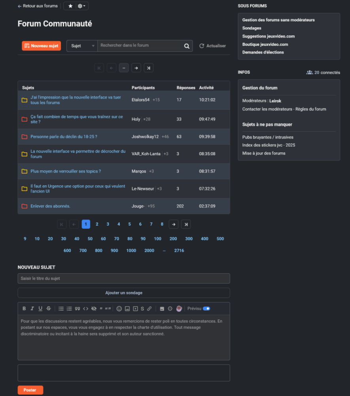The image size is (350, 396).
Task: Jump to page 100 in pagination
Action: click(x=157, y=239)
